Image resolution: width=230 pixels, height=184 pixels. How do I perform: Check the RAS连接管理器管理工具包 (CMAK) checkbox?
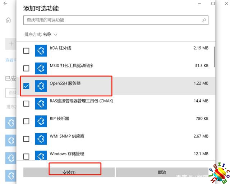(26, 103)
